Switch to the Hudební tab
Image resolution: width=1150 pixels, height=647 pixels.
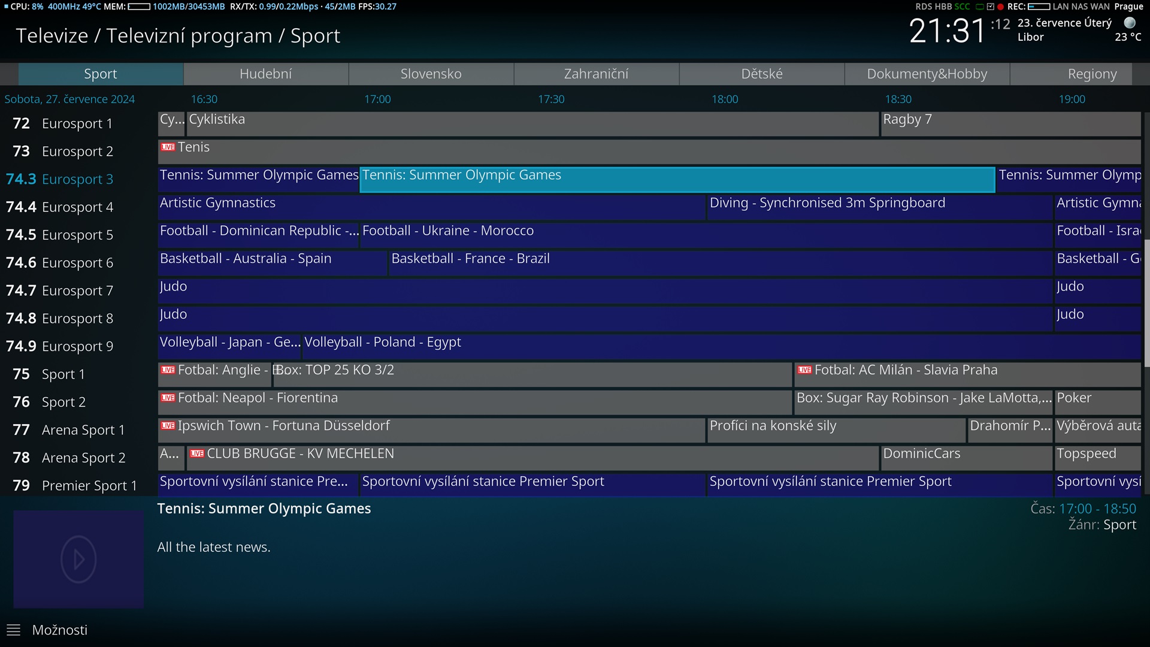tap(266, 74)
